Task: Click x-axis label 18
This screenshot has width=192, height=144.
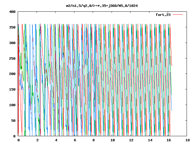Action: (x=187, y=140)
